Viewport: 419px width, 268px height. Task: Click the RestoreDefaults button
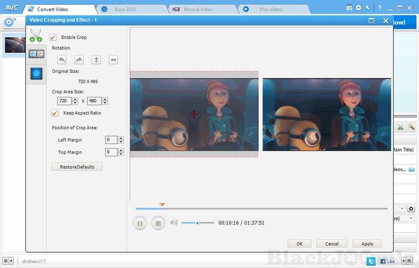pyautogui.click(x=77, y=167)
